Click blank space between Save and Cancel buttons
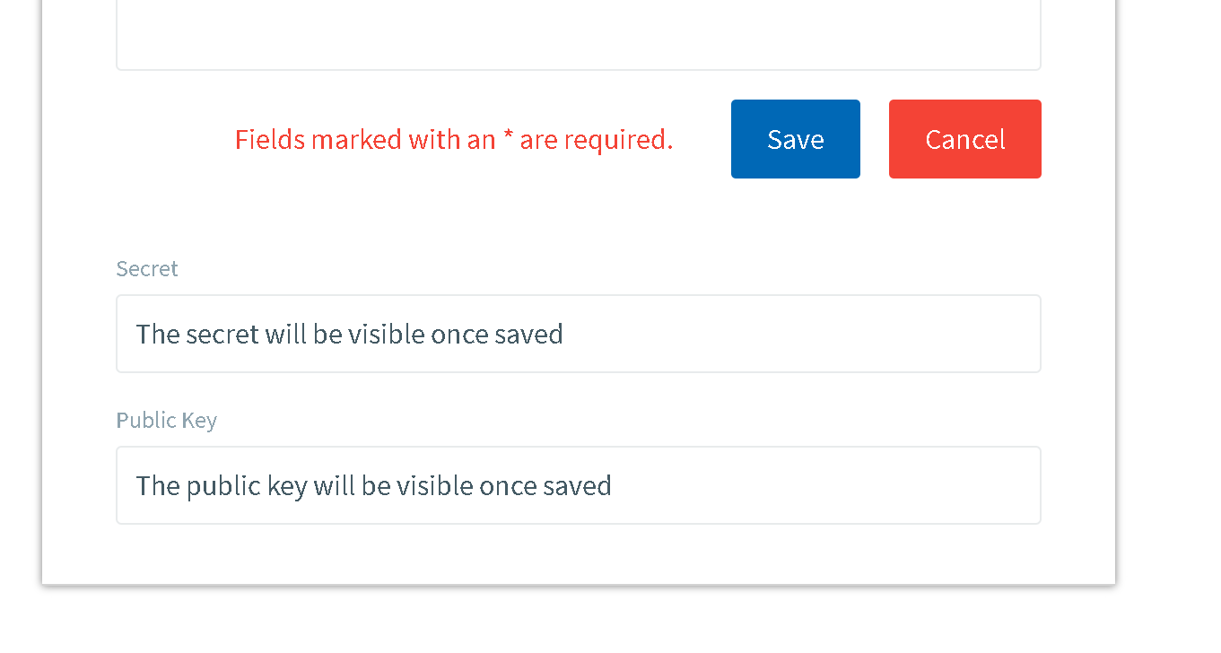The height and width of the screenshot is (653, 1221). point(875,139)
